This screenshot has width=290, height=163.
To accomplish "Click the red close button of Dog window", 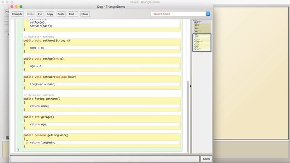I will coord(12,7).
